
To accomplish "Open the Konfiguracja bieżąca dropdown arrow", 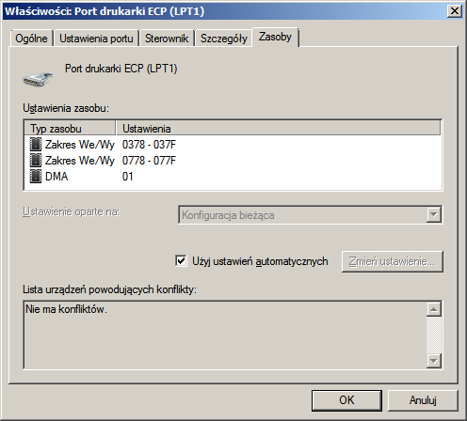I will coord(434,215).
